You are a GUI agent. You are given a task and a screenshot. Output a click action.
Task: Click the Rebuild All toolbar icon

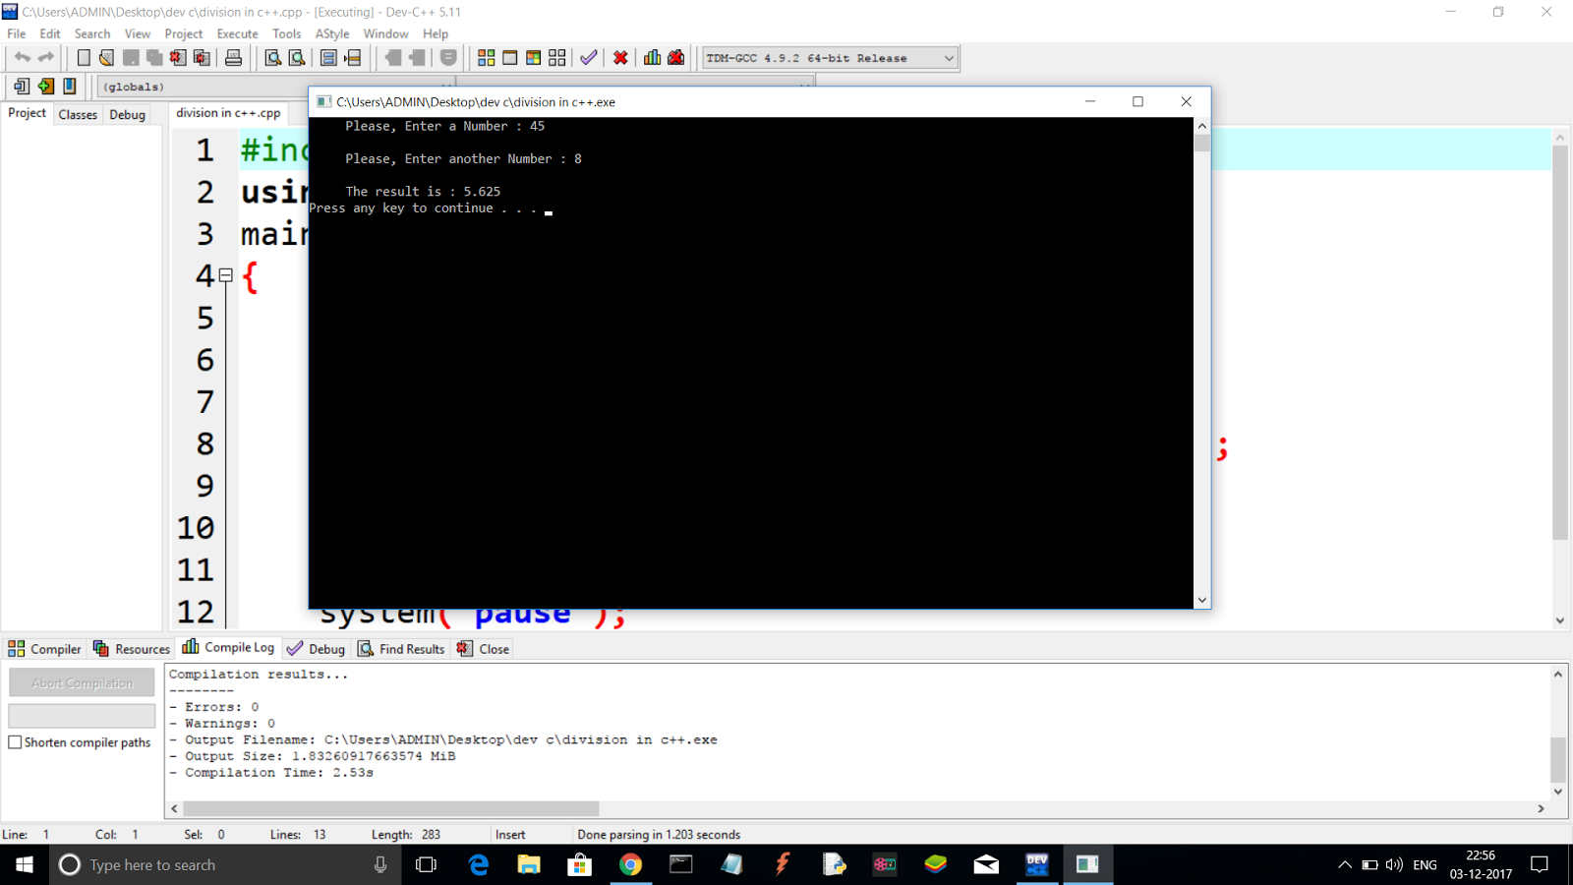tap(557, 58)
